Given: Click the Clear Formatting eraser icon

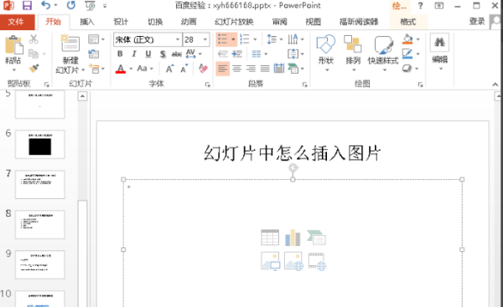Looking at the screenshot, I should (203, 69).
